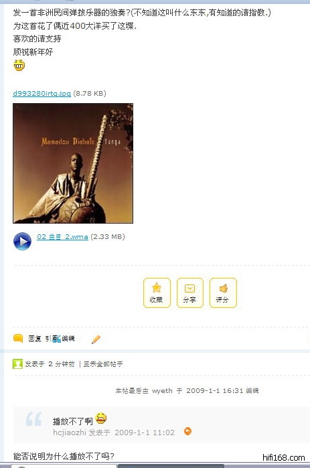Click the 编辑 edit link
Image resolution: width=310 pixels, height=468 pixels.
coord(68,339)
